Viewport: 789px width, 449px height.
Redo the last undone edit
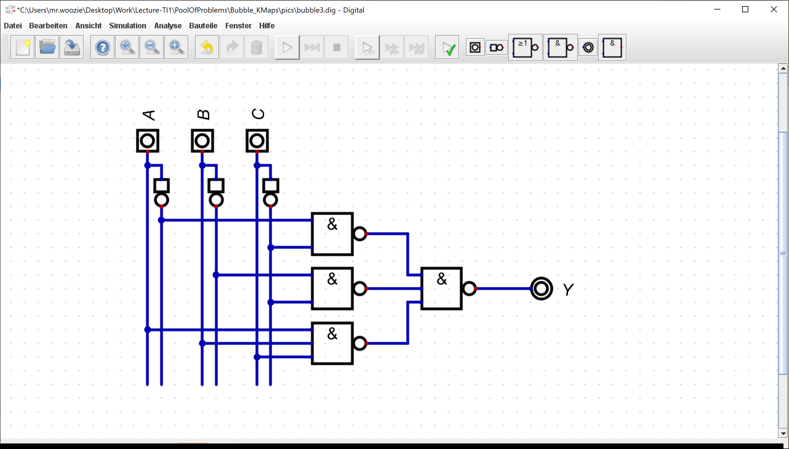[x=232, y=47]
